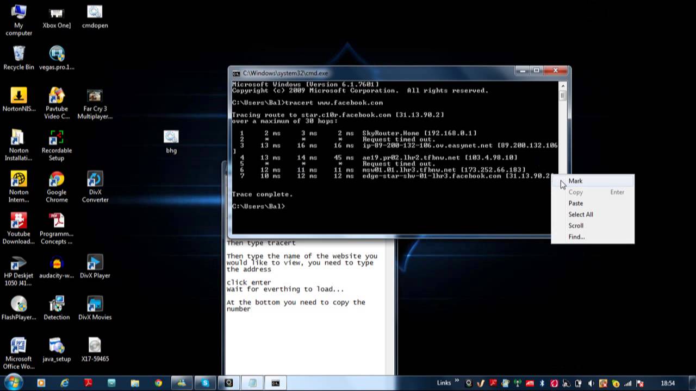
Task: Select the HP Deskjet 1050 icon
Action: 18,270
